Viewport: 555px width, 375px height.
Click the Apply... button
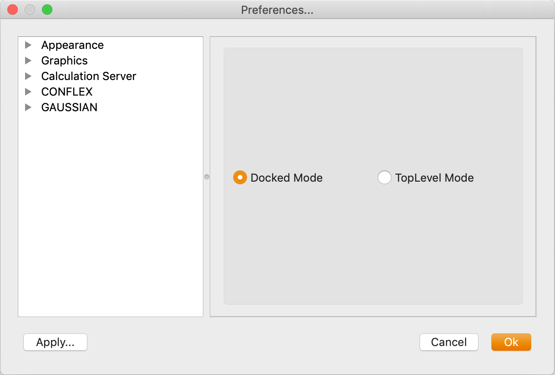pos(55,342)
